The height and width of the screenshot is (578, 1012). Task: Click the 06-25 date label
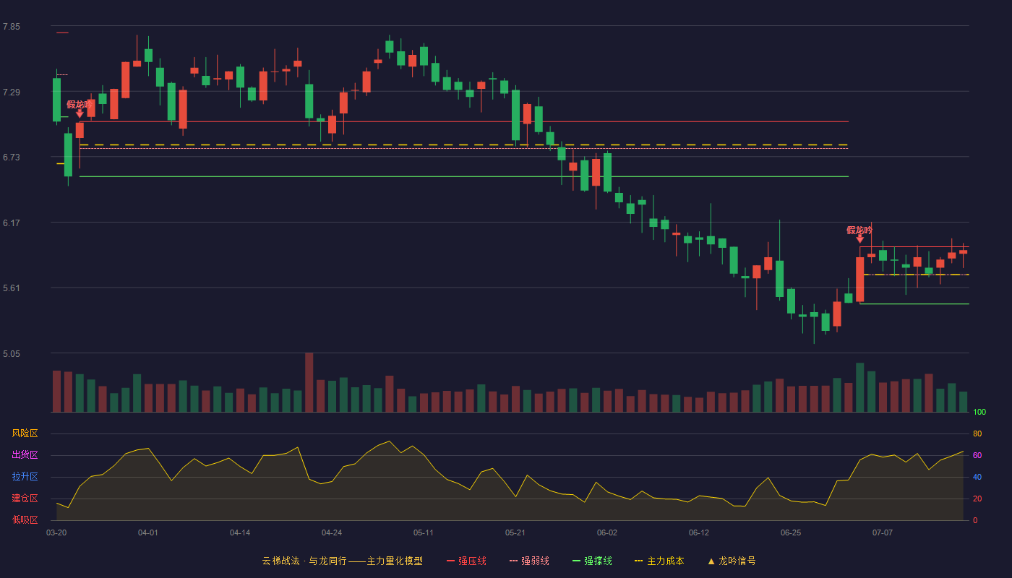[x=791, y=532]
